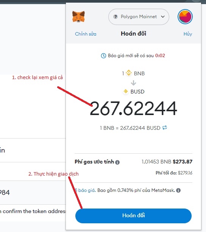206x232 pixels.
Task: Open the Polygon Mainnet network dropdown
Action: [139, 17]
